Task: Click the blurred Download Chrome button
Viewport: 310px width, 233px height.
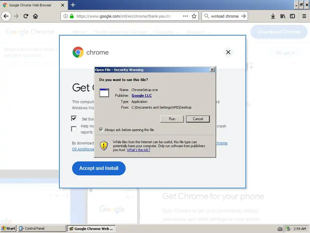Action: pyautogui.click(x=279, y=32)
